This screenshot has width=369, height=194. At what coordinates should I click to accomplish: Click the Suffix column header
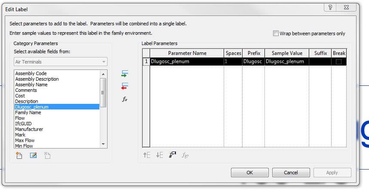coord(320,53)
